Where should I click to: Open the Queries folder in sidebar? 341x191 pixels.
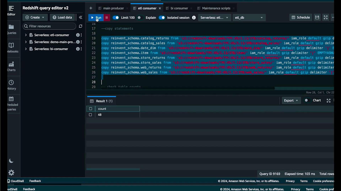coord(11,29)
